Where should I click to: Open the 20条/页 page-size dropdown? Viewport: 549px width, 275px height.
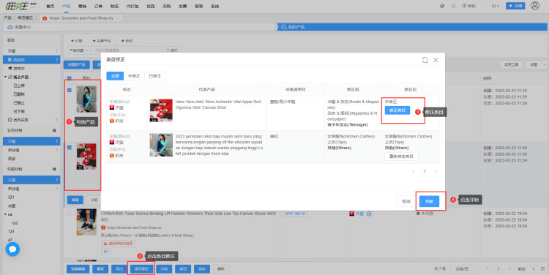pyautogui.click(x=465, y=268)
